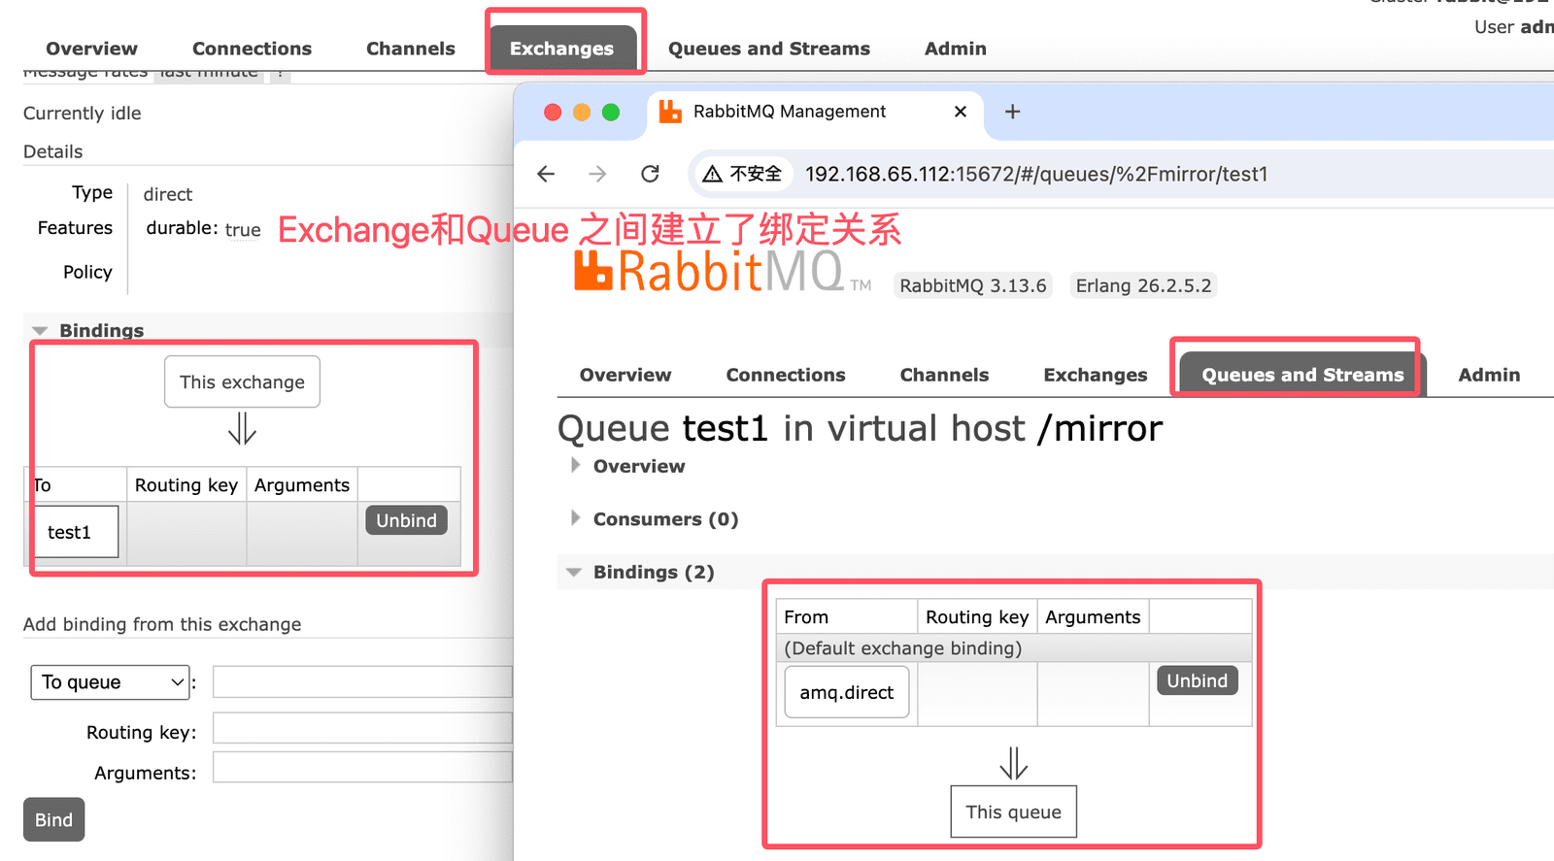1554x861 pixels.
Task: Click the RabbitMQ favicon on the tab
Action: click(x=670, y=112)
